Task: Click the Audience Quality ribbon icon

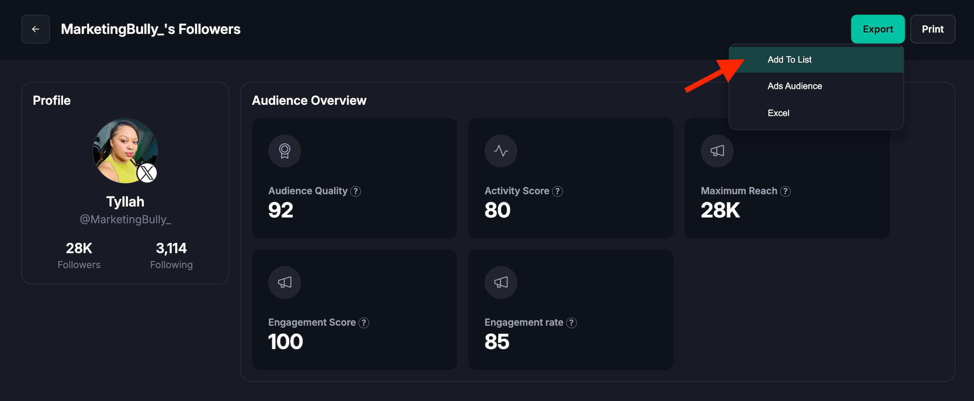Action: click(284, 151)
